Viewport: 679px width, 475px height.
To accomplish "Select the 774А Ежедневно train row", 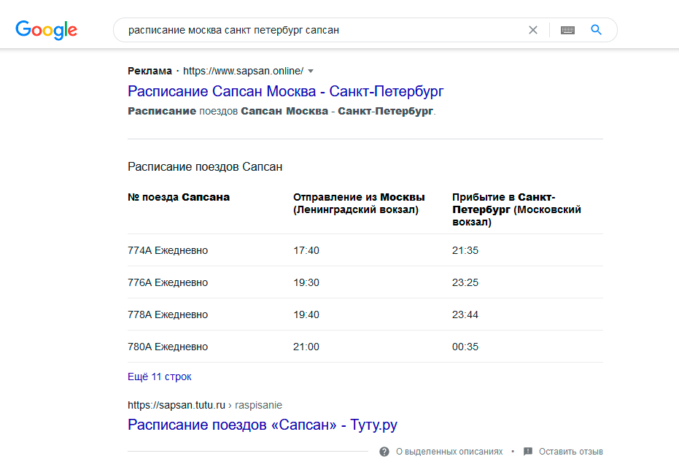I will (x=365, y=250).
